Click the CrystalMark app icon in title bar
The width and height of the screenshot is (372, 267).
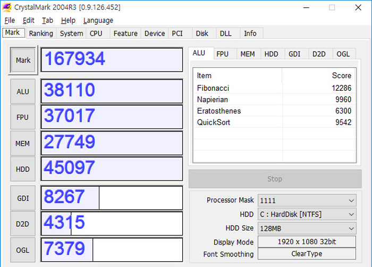6,7
